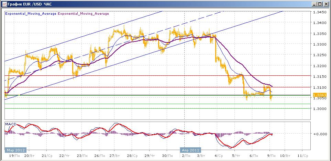Click the 9/Пн date label
This screenshot has width=331, height=161.
pos(271,156)
